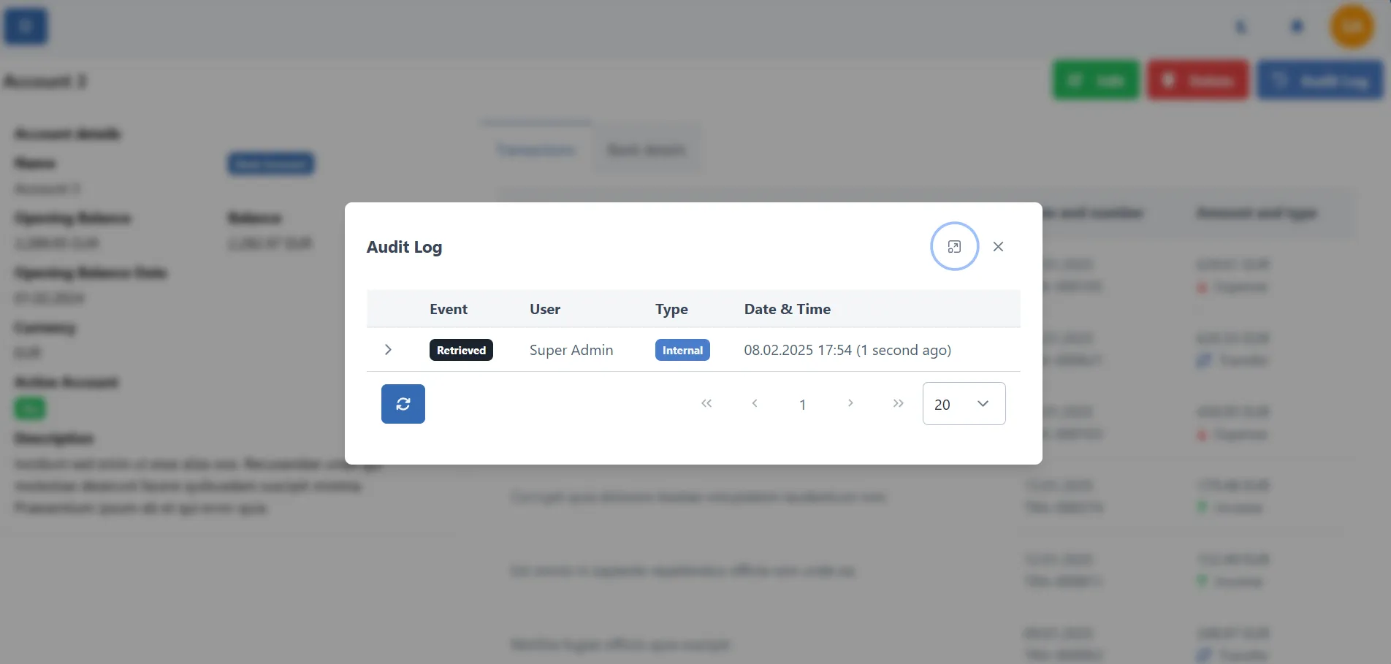Expand the Super Admin audit log row
This screenshot has height=664, width=1391.
pyautogui.click(x=388, y=350)
